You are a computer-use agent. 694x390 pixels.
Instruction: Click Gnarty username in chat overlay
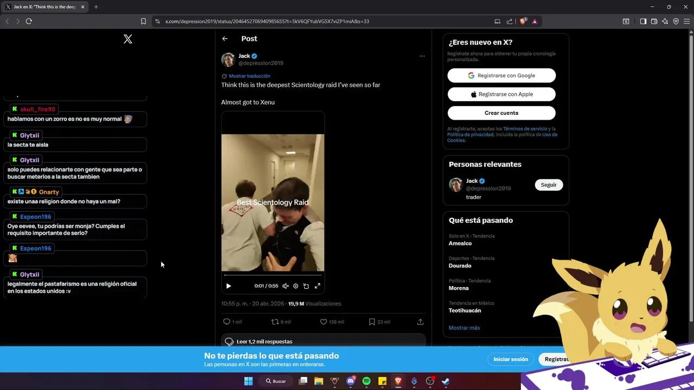point(49,192)
